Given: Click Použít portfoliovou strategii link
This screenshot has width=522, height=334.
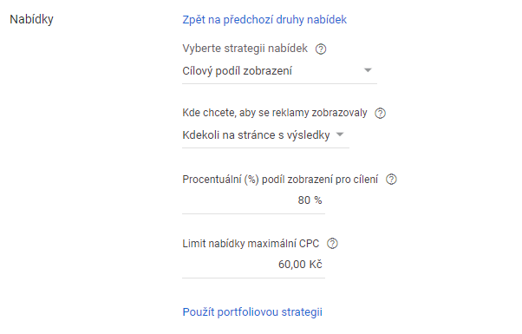Looking at the screenshot, I should [252, 312].
